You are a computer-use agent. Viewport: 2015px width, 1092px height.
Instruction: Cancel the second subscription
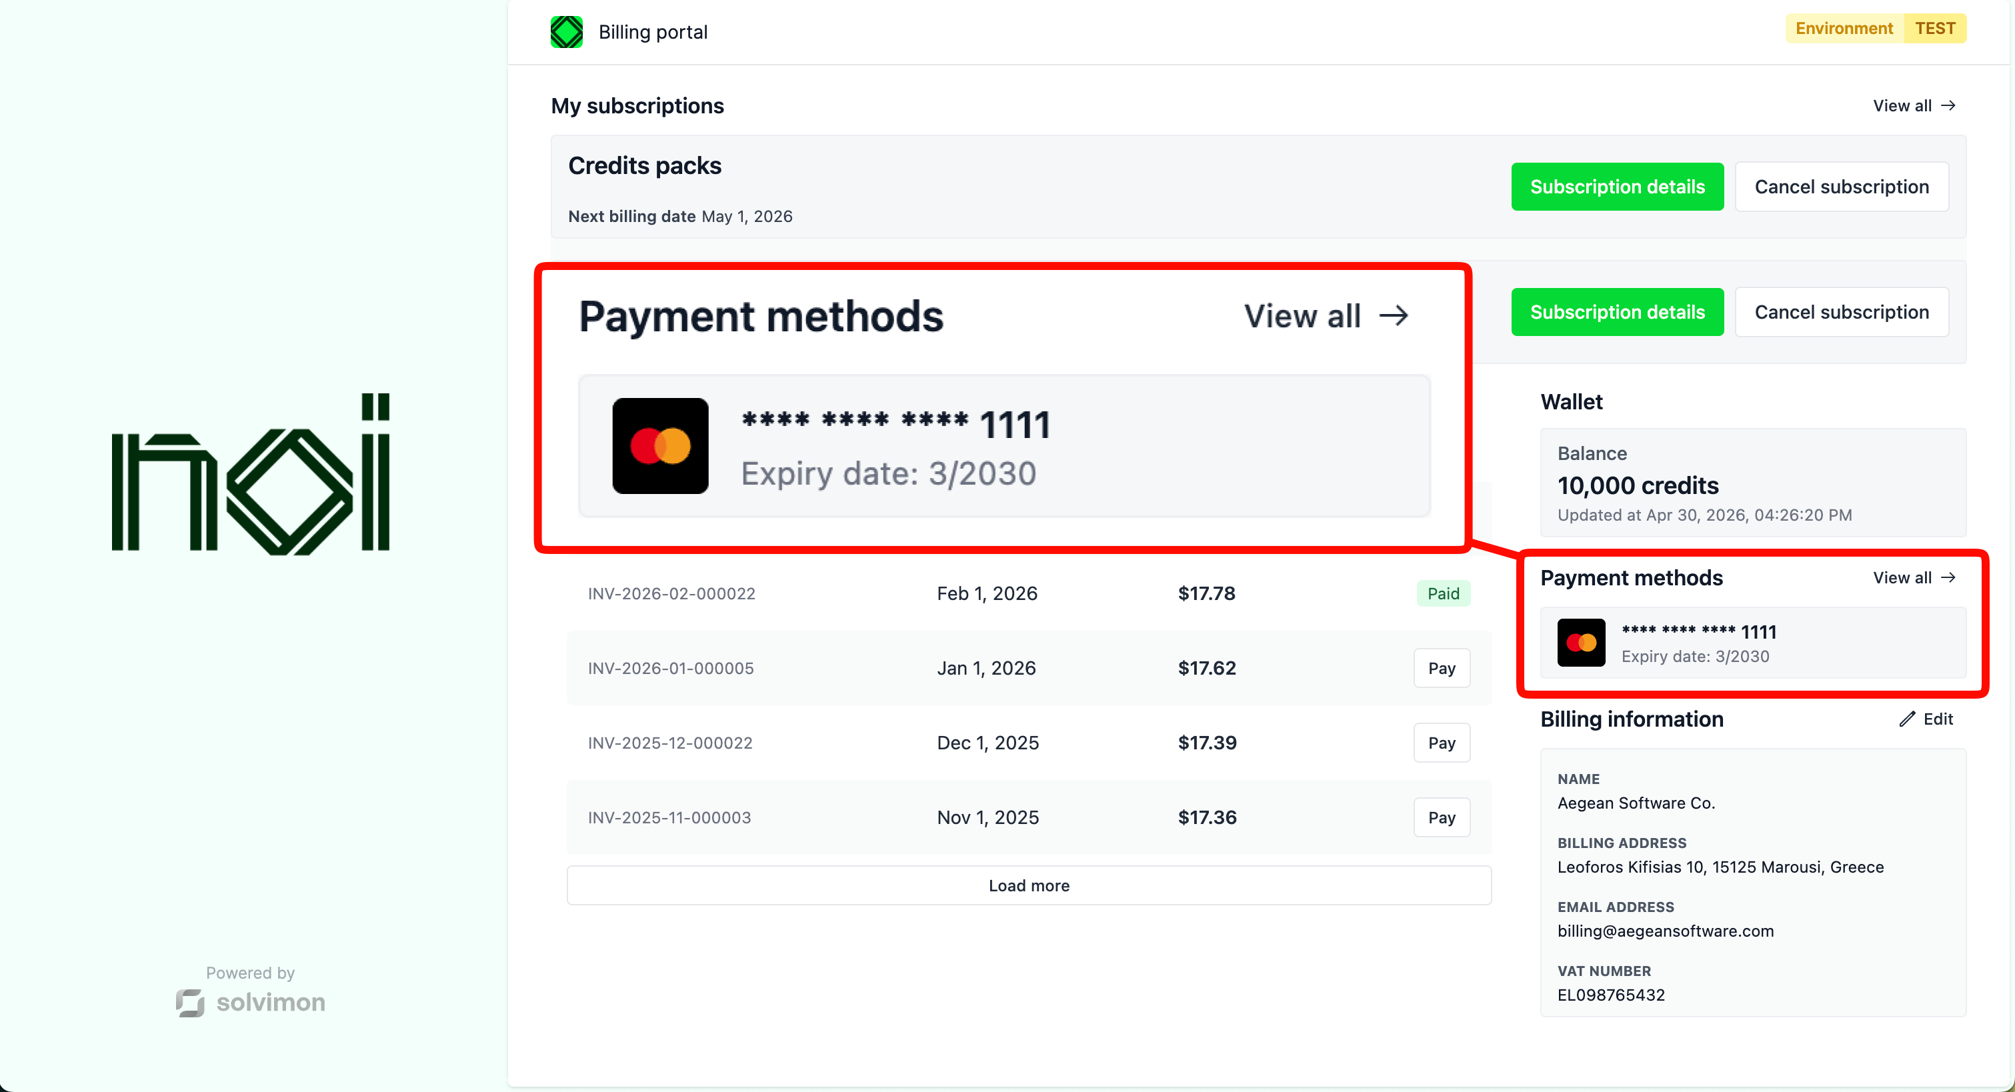coord(1842,312)
